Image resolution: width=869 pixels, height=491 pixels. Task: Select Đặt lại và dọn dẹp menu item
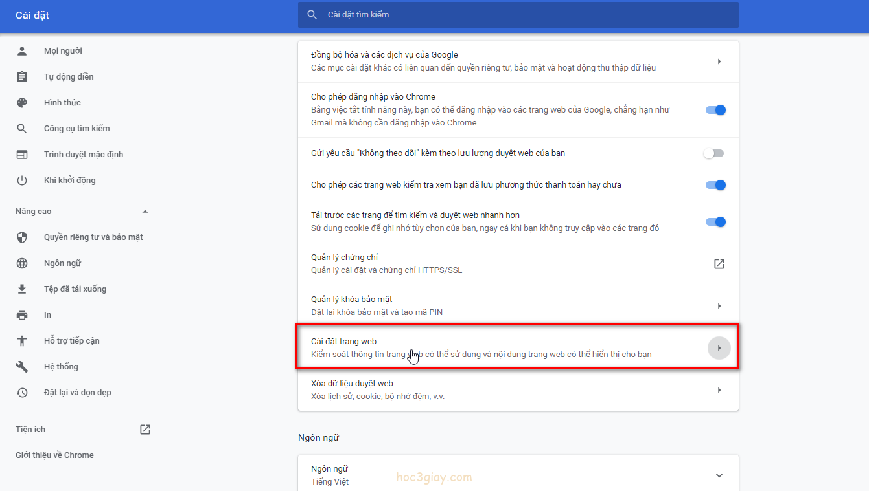point(77,393)
